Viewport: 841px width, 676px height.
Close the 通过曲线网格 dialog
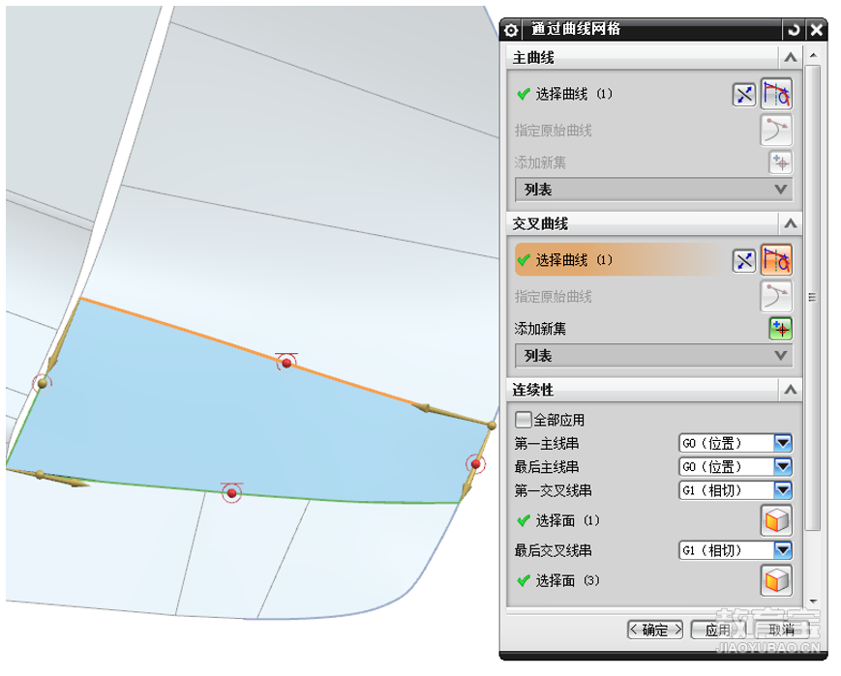(817, 30)
